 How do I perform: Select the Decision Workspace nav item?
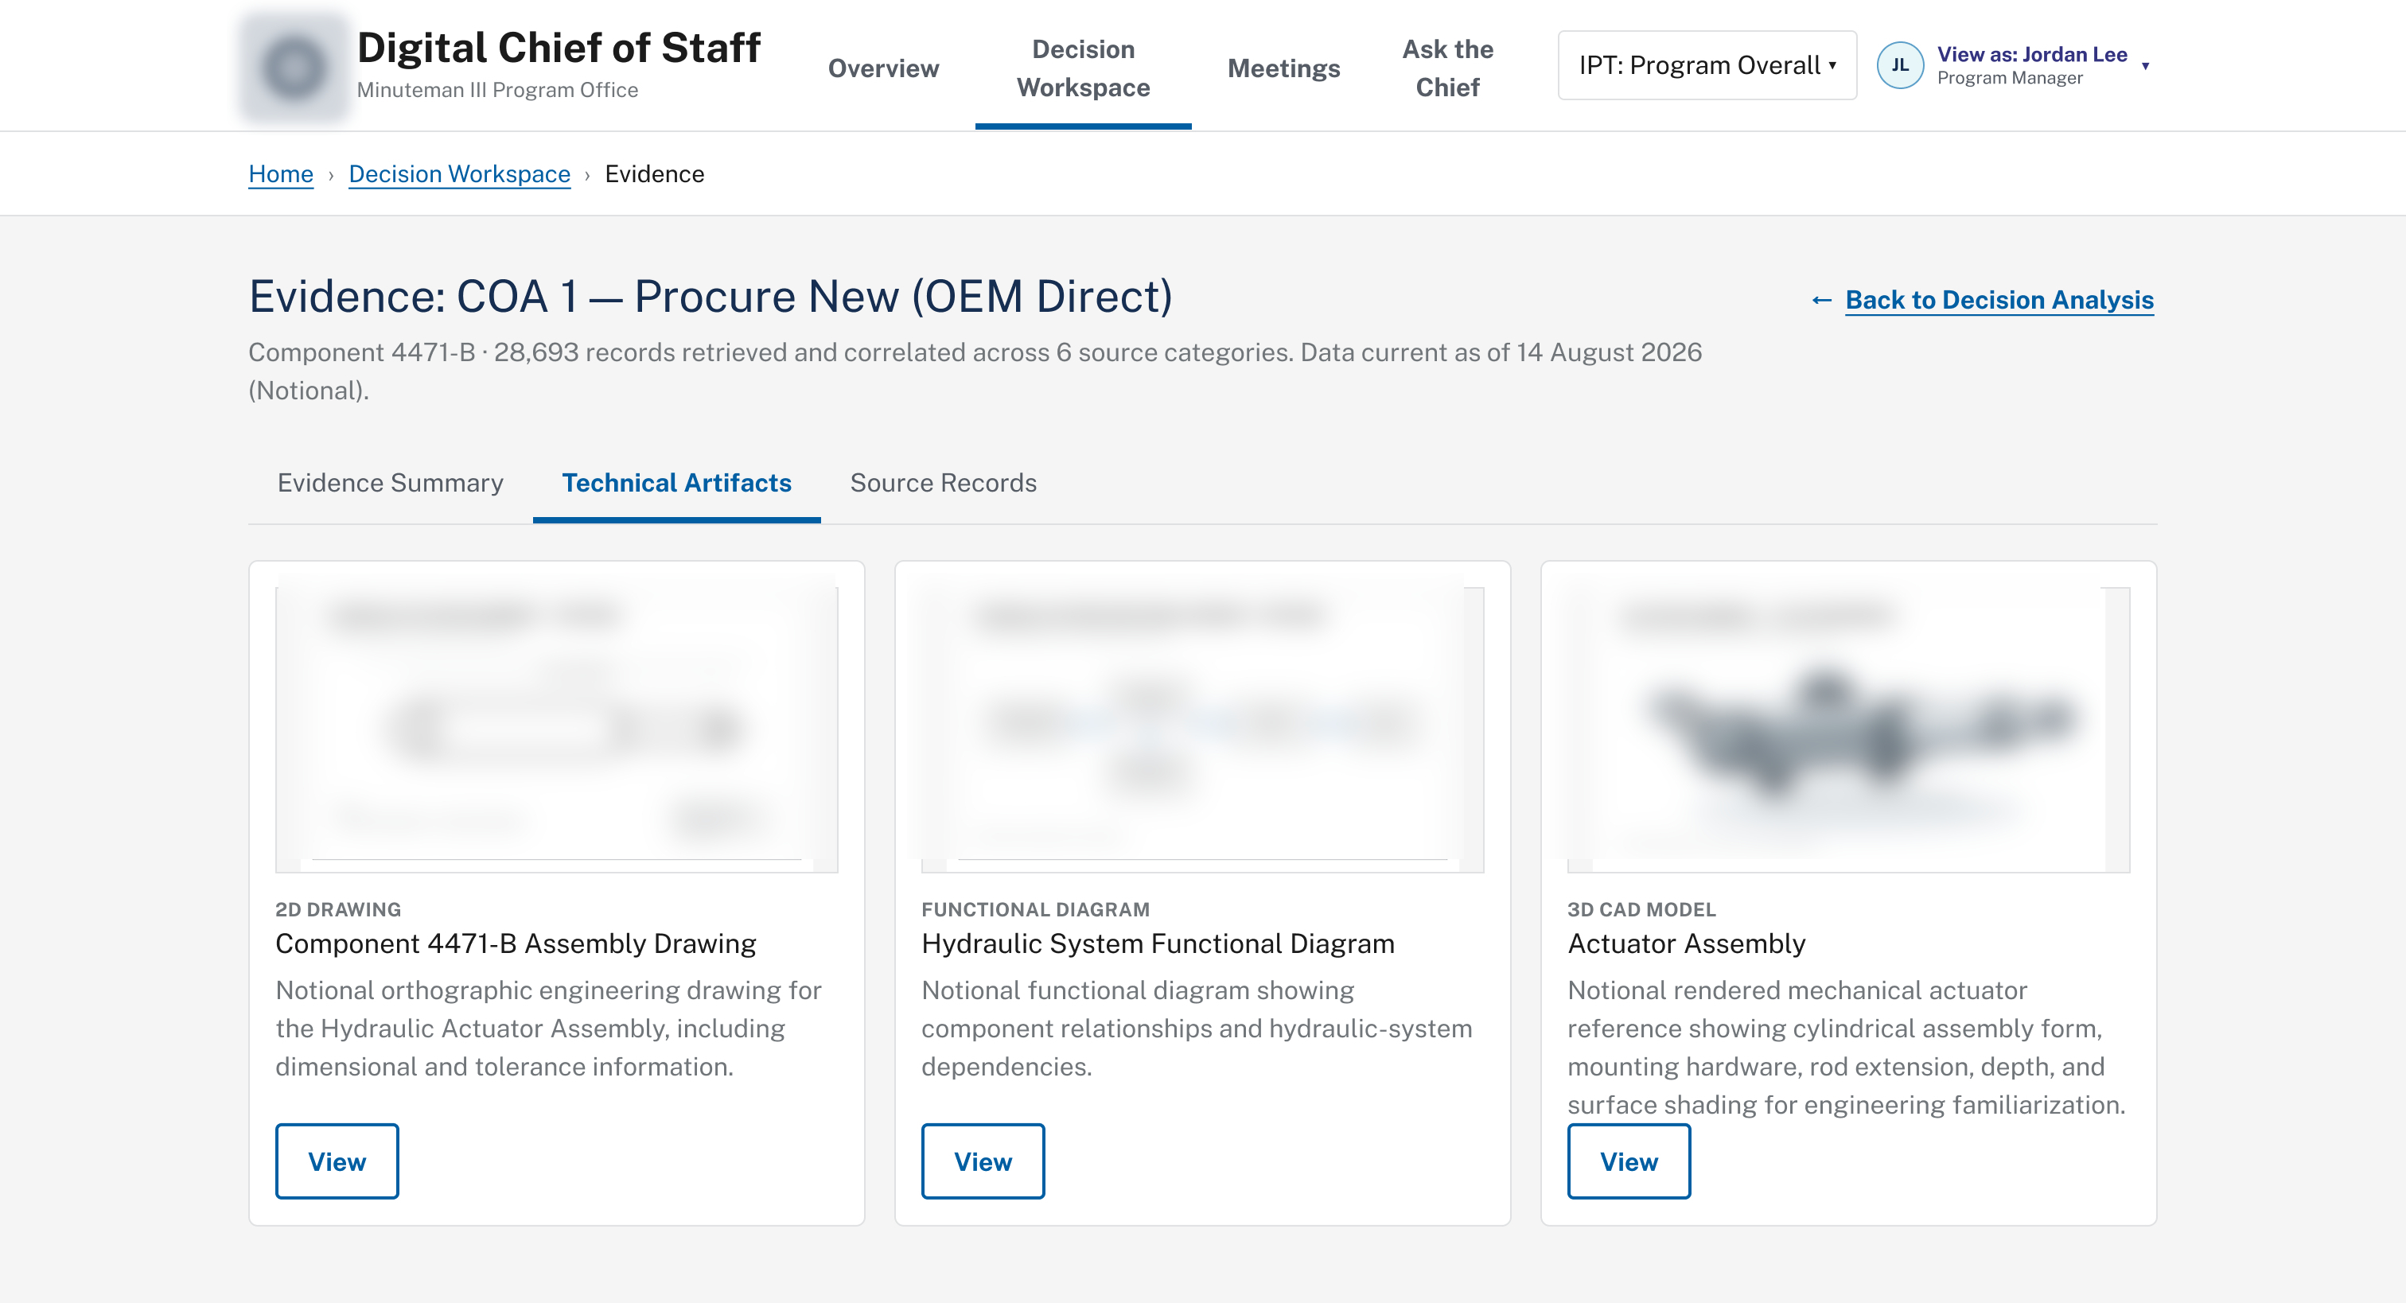(1083, 68)
